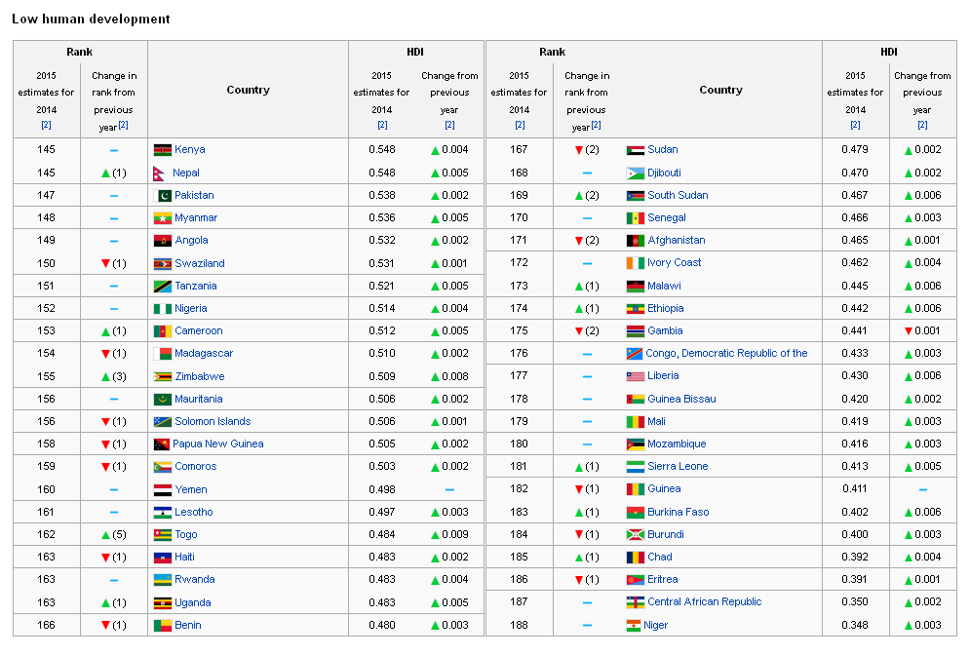Image resolution: width=970 pixels, height=656 pixels.
Task: Open the Myanmar country link
Action: point(196,217)
